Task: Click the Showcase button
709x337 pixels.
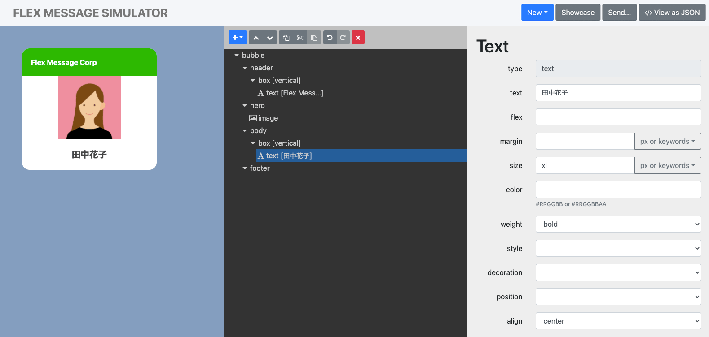Action: pyautogui.click(x=577, y=13)
